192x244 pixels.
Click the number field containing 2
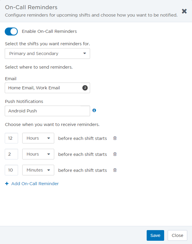coord(11,154)
